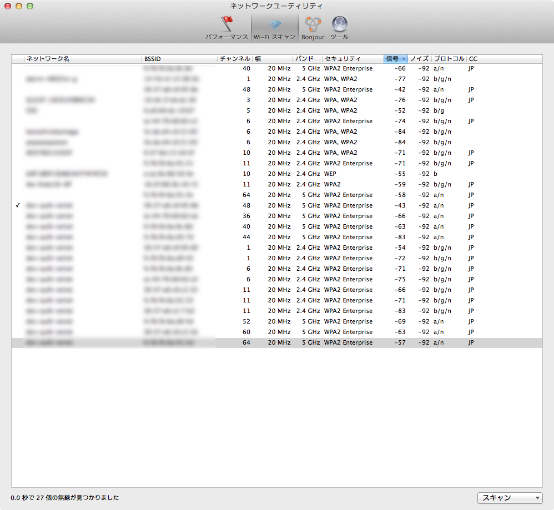Sort list by バンド column header
This screenshot has width=554, height=510.
point(307,59)
